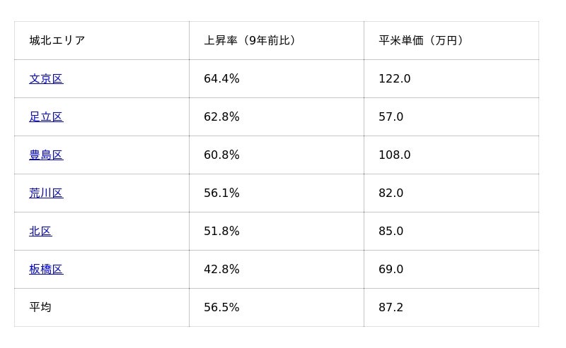566x348 pixels.
Task: Click the 城北エリア header cell
Action: [57, 41]
